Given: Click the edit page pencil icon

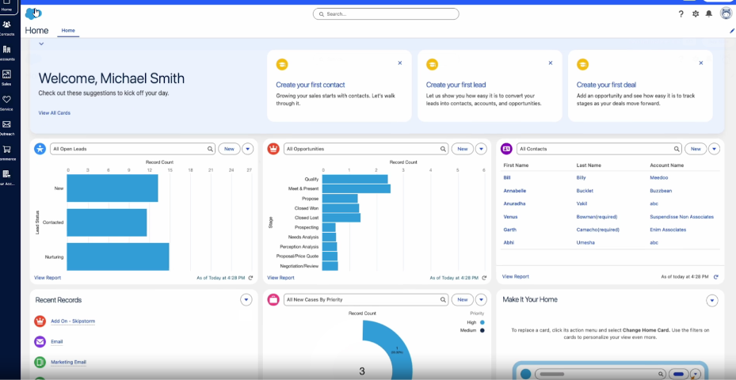Looking at the screenshot, I should click(732, 31).
